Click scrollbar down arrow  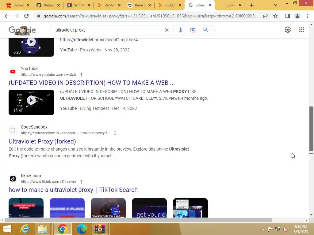point(311,215)
